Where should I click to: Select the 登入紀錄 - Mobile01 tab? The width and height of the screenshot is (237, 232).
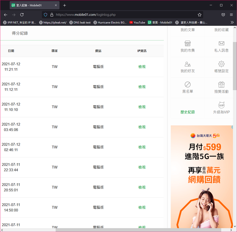coord(35,5)
